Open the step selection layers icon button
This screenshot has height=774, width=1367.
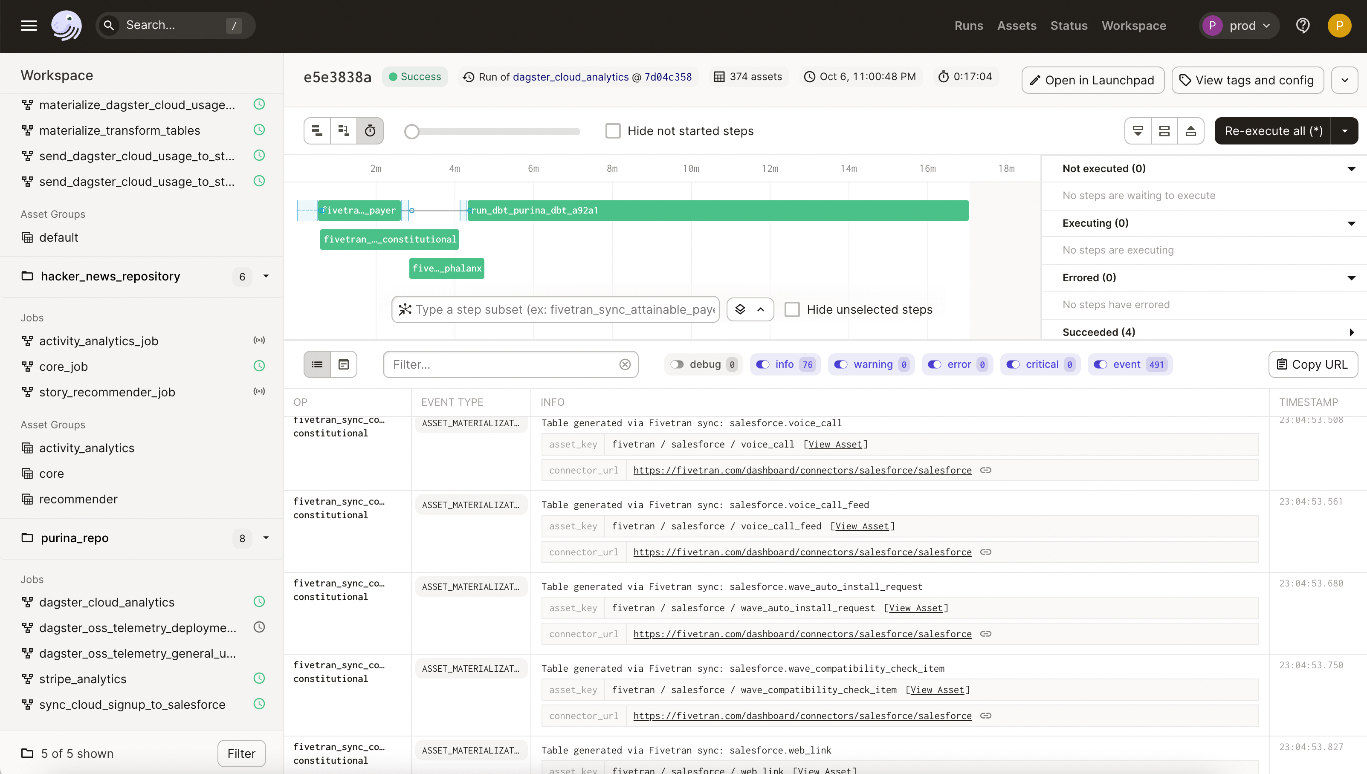[750, 309]
